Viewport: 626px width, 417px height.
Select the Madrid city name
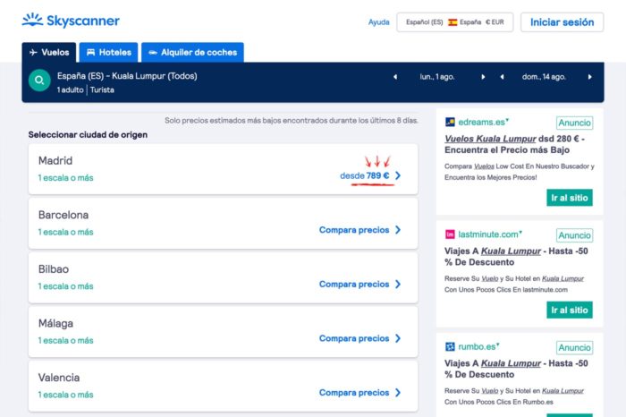(x=55, y=160)
